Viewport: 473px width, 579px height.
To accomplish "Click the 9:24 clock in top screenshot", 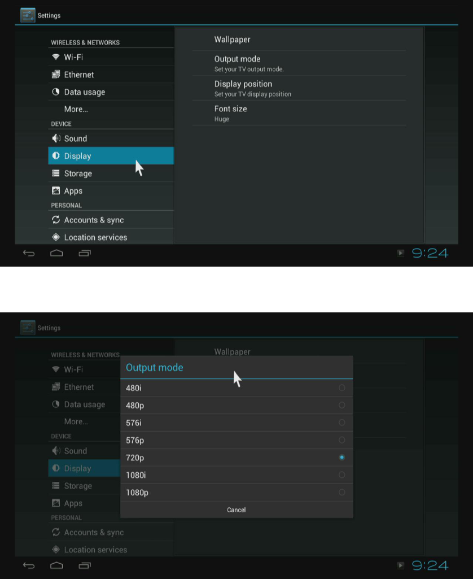I will (x=430, y=253).
